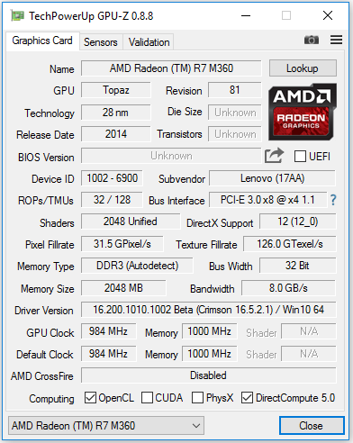The height and width of the screenshot is (443, 353).
Task: Toggle the PhysX checkbox
Action: (x=197, y=397)
